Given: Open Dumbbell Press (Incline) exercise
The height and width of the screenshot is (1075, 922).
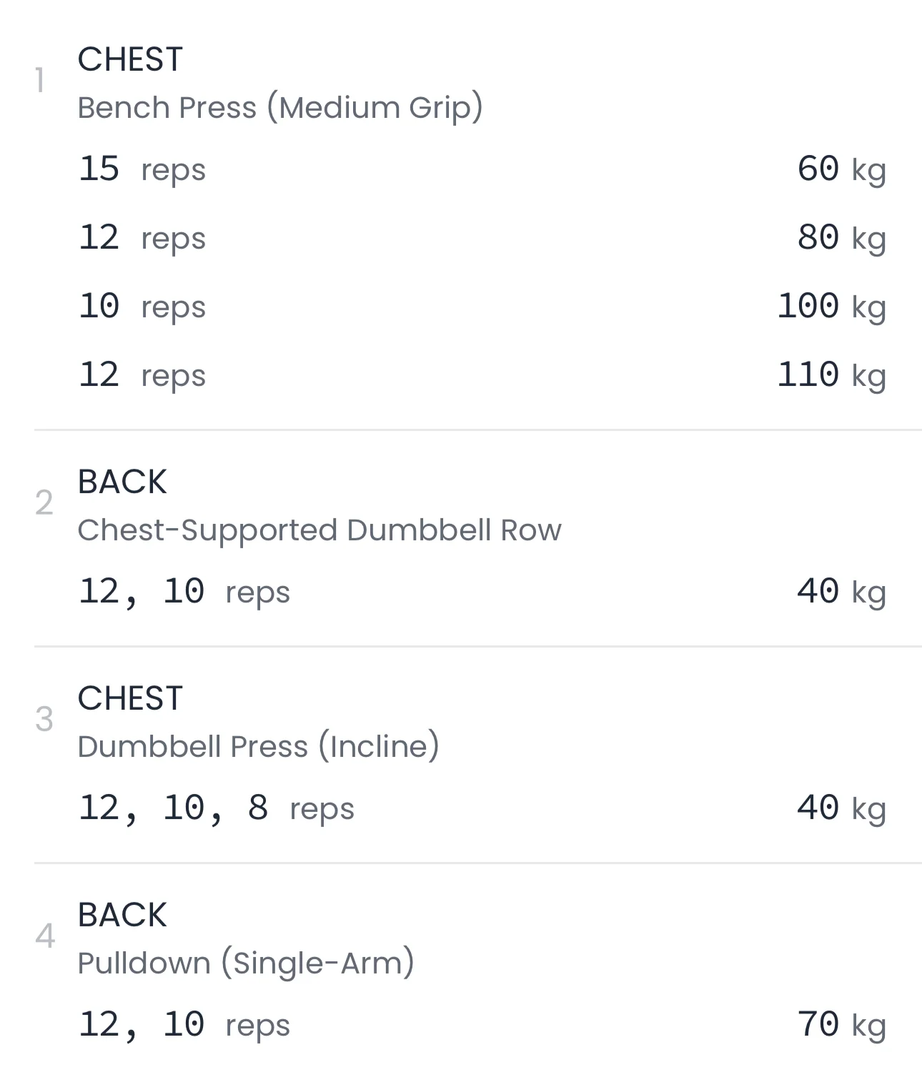Looking at the screenshot, I should (258, 747).
